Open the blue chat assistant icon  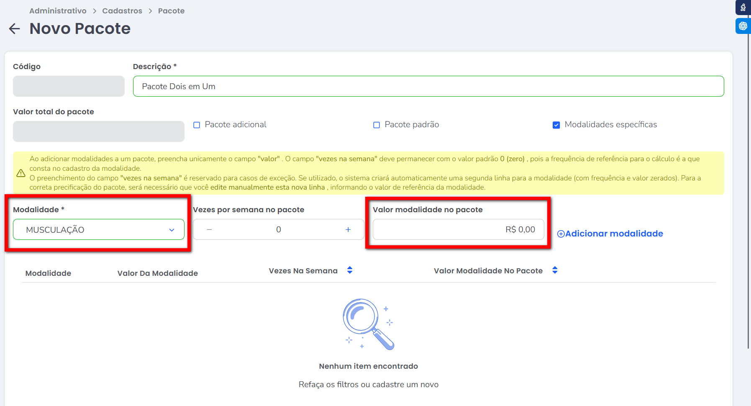coord(743,26)
